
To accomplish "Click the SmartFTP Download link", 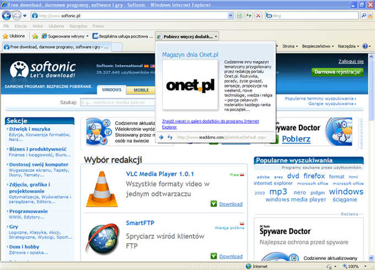I will pos(231,256).
